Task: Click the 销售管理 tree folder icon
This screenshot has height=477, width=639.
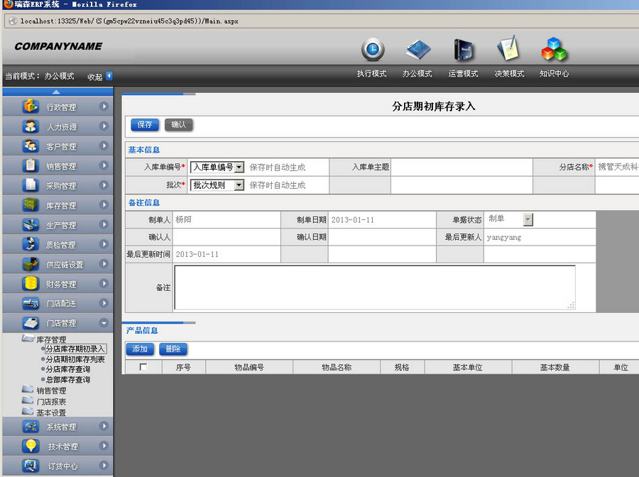Action: pos(28,390)
